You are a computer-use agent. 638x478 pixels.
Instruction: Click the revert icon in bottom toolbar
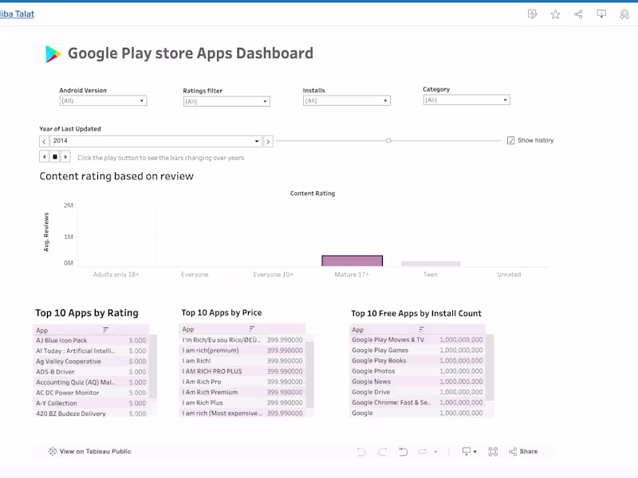(x=403, y=452)
